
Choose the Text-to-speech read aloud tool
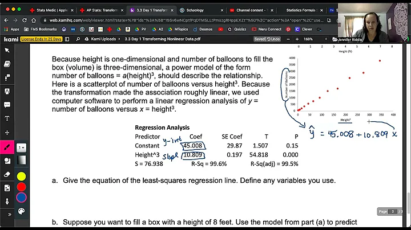pos(7,77)
